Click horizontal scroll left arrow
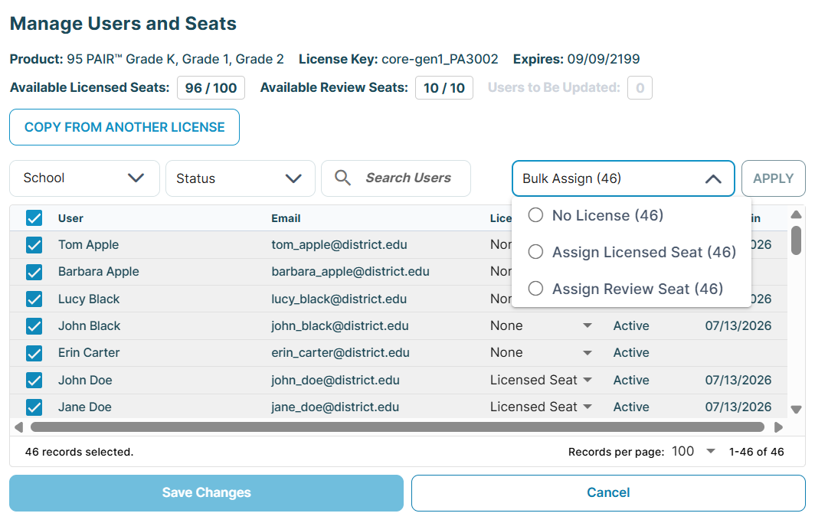Screen dimensions: 815x523 [18, 427]
